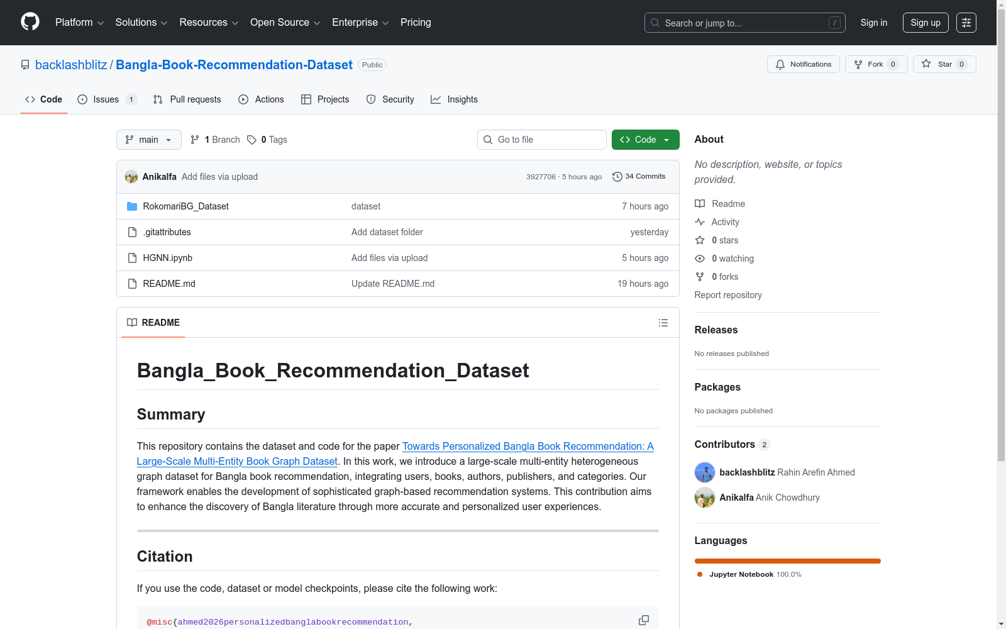Image resolution: width=1006 pixels, height=629 pixels.
Task: Expand the Open Source menu
Action: coord(285,23)
